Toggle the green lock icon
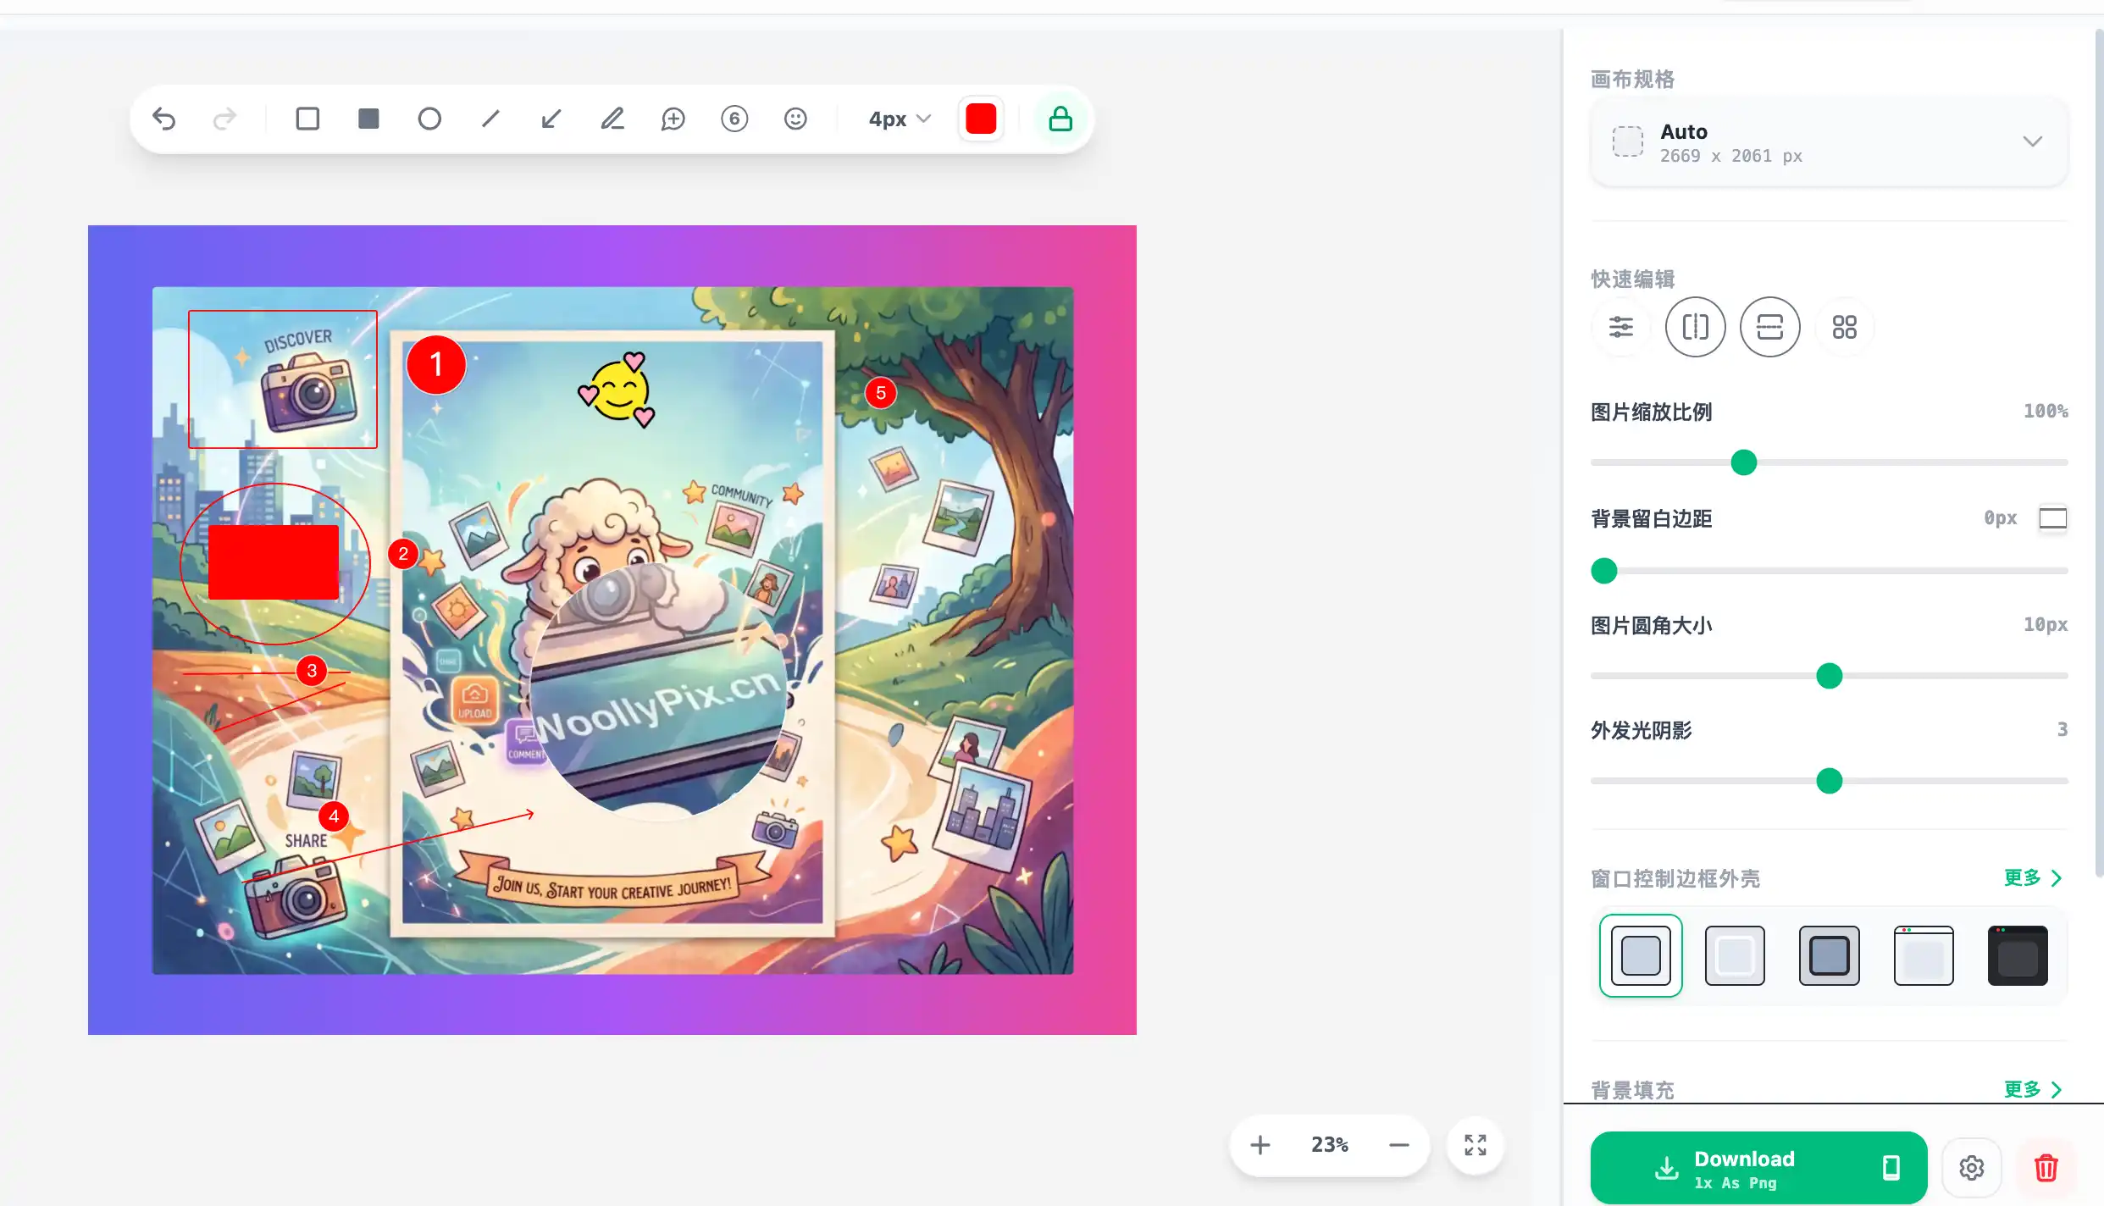The image size is (2104, 1206). [1060, 119]
